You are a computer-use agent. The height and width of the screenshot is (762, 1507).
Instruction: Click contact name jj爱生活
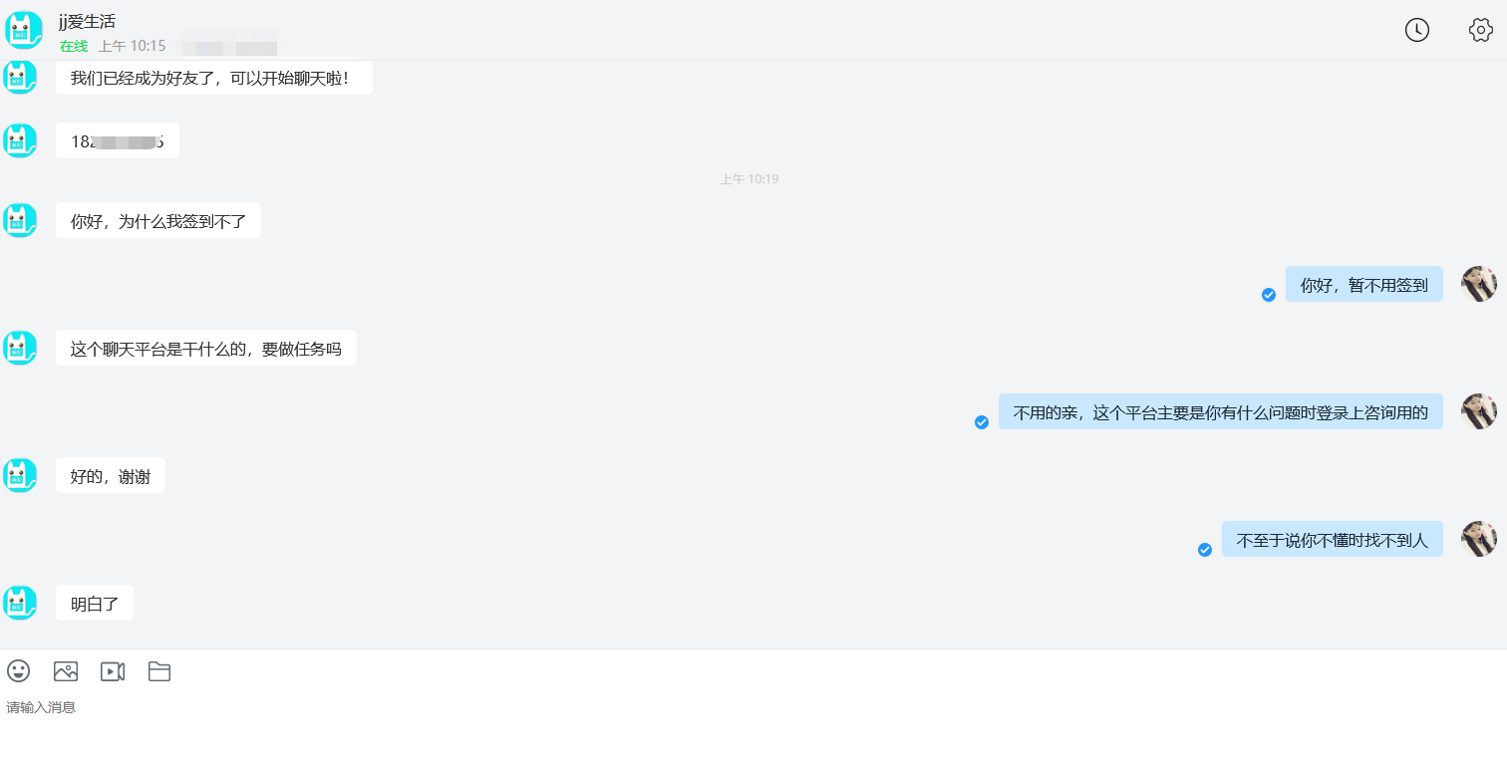(x=87, y=21)
